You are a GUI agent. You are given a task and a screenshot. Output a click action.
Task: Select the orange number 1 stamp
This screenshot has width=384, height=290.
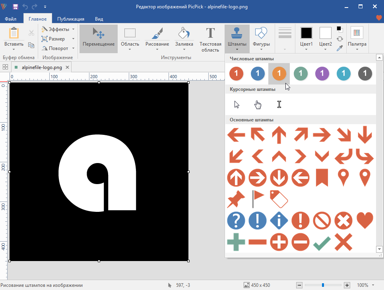point(279,73)
